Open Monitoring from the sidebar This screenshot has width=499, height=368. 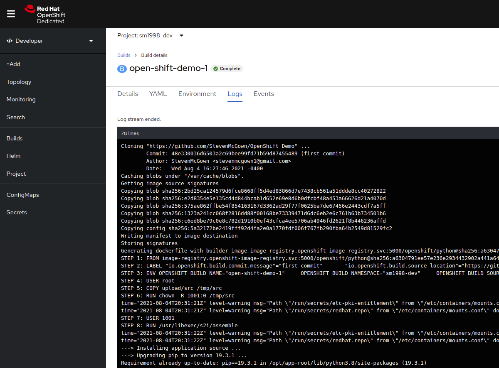click(x=21, y=99)
